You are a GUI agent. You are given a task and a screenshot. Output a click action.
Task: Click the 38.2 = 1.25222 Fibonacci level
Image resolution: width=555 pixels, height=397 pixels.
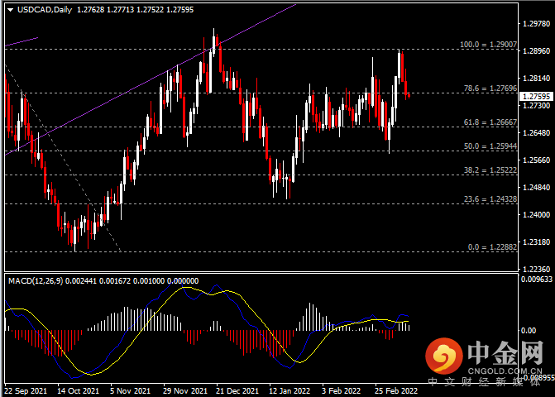(x=488, y=170)
